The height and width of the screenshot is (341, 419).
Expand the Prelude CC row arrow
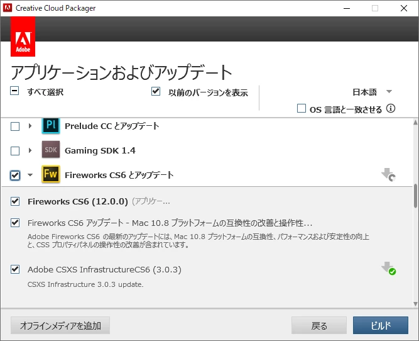point(30,126)
